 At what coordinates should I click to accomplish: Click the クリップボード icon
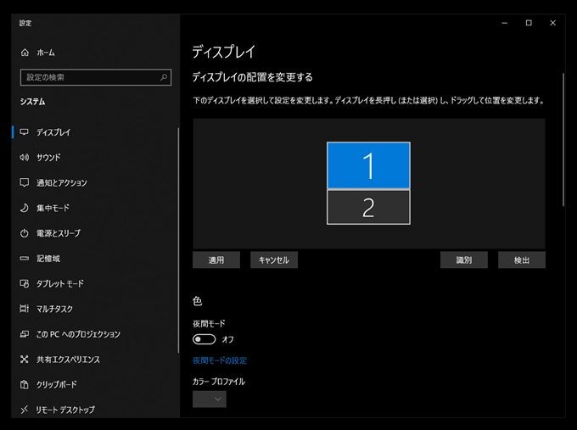point(25,384)
